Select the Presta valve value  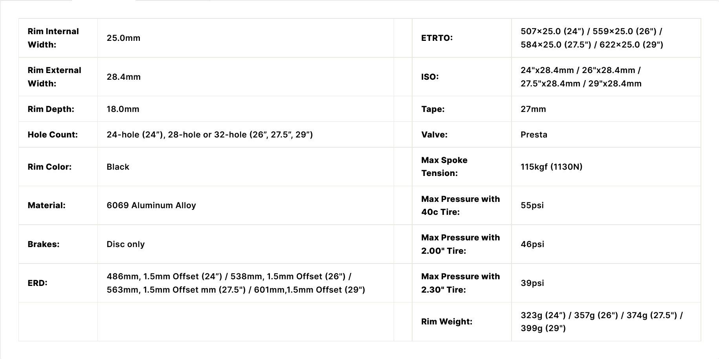[x=534, y=135]
